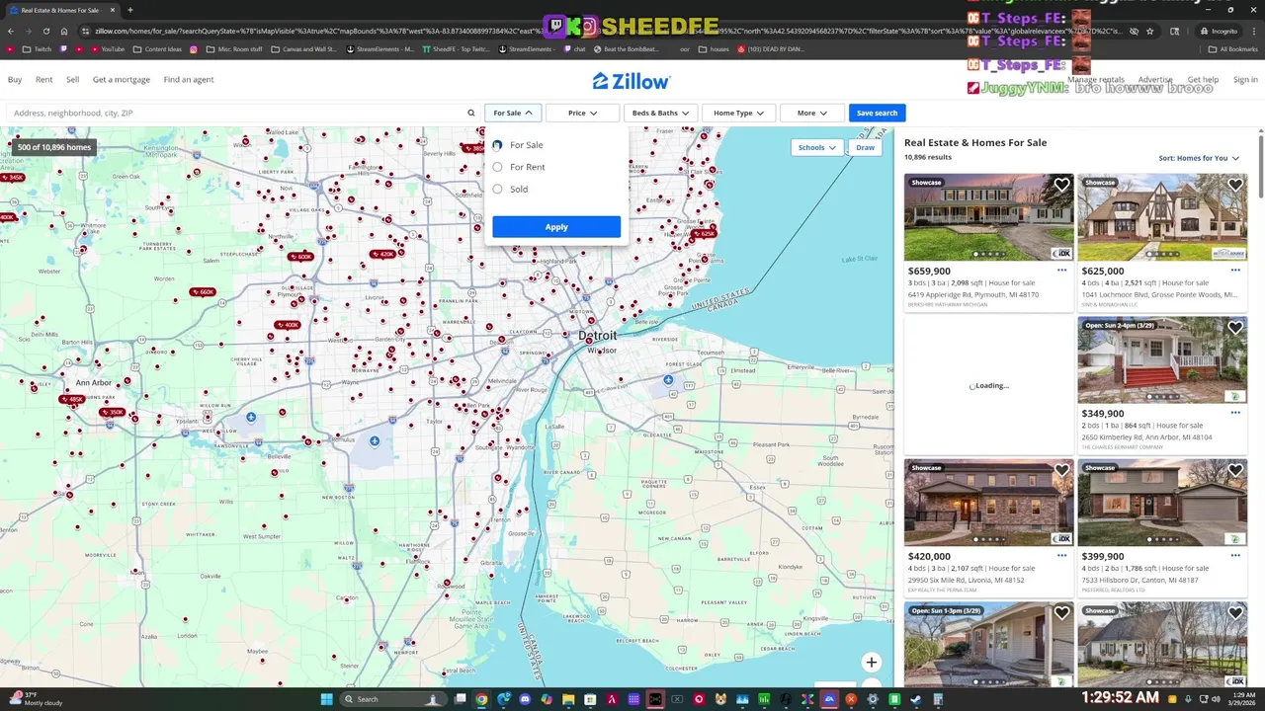Open the Find an agent menu
The width and height of the screenshot is (1265, 711).
pyautogui.click(x=189, y=80)
